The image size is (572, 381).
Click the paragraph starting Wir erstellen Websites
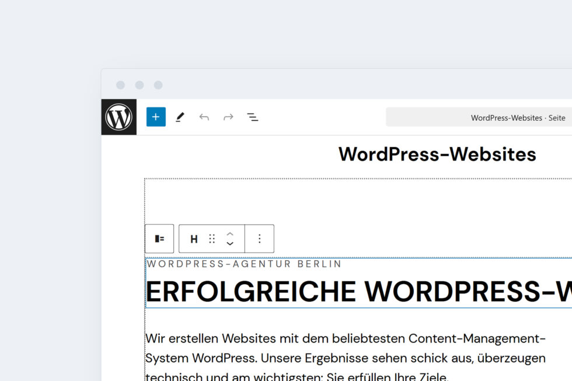pos(346,358)
